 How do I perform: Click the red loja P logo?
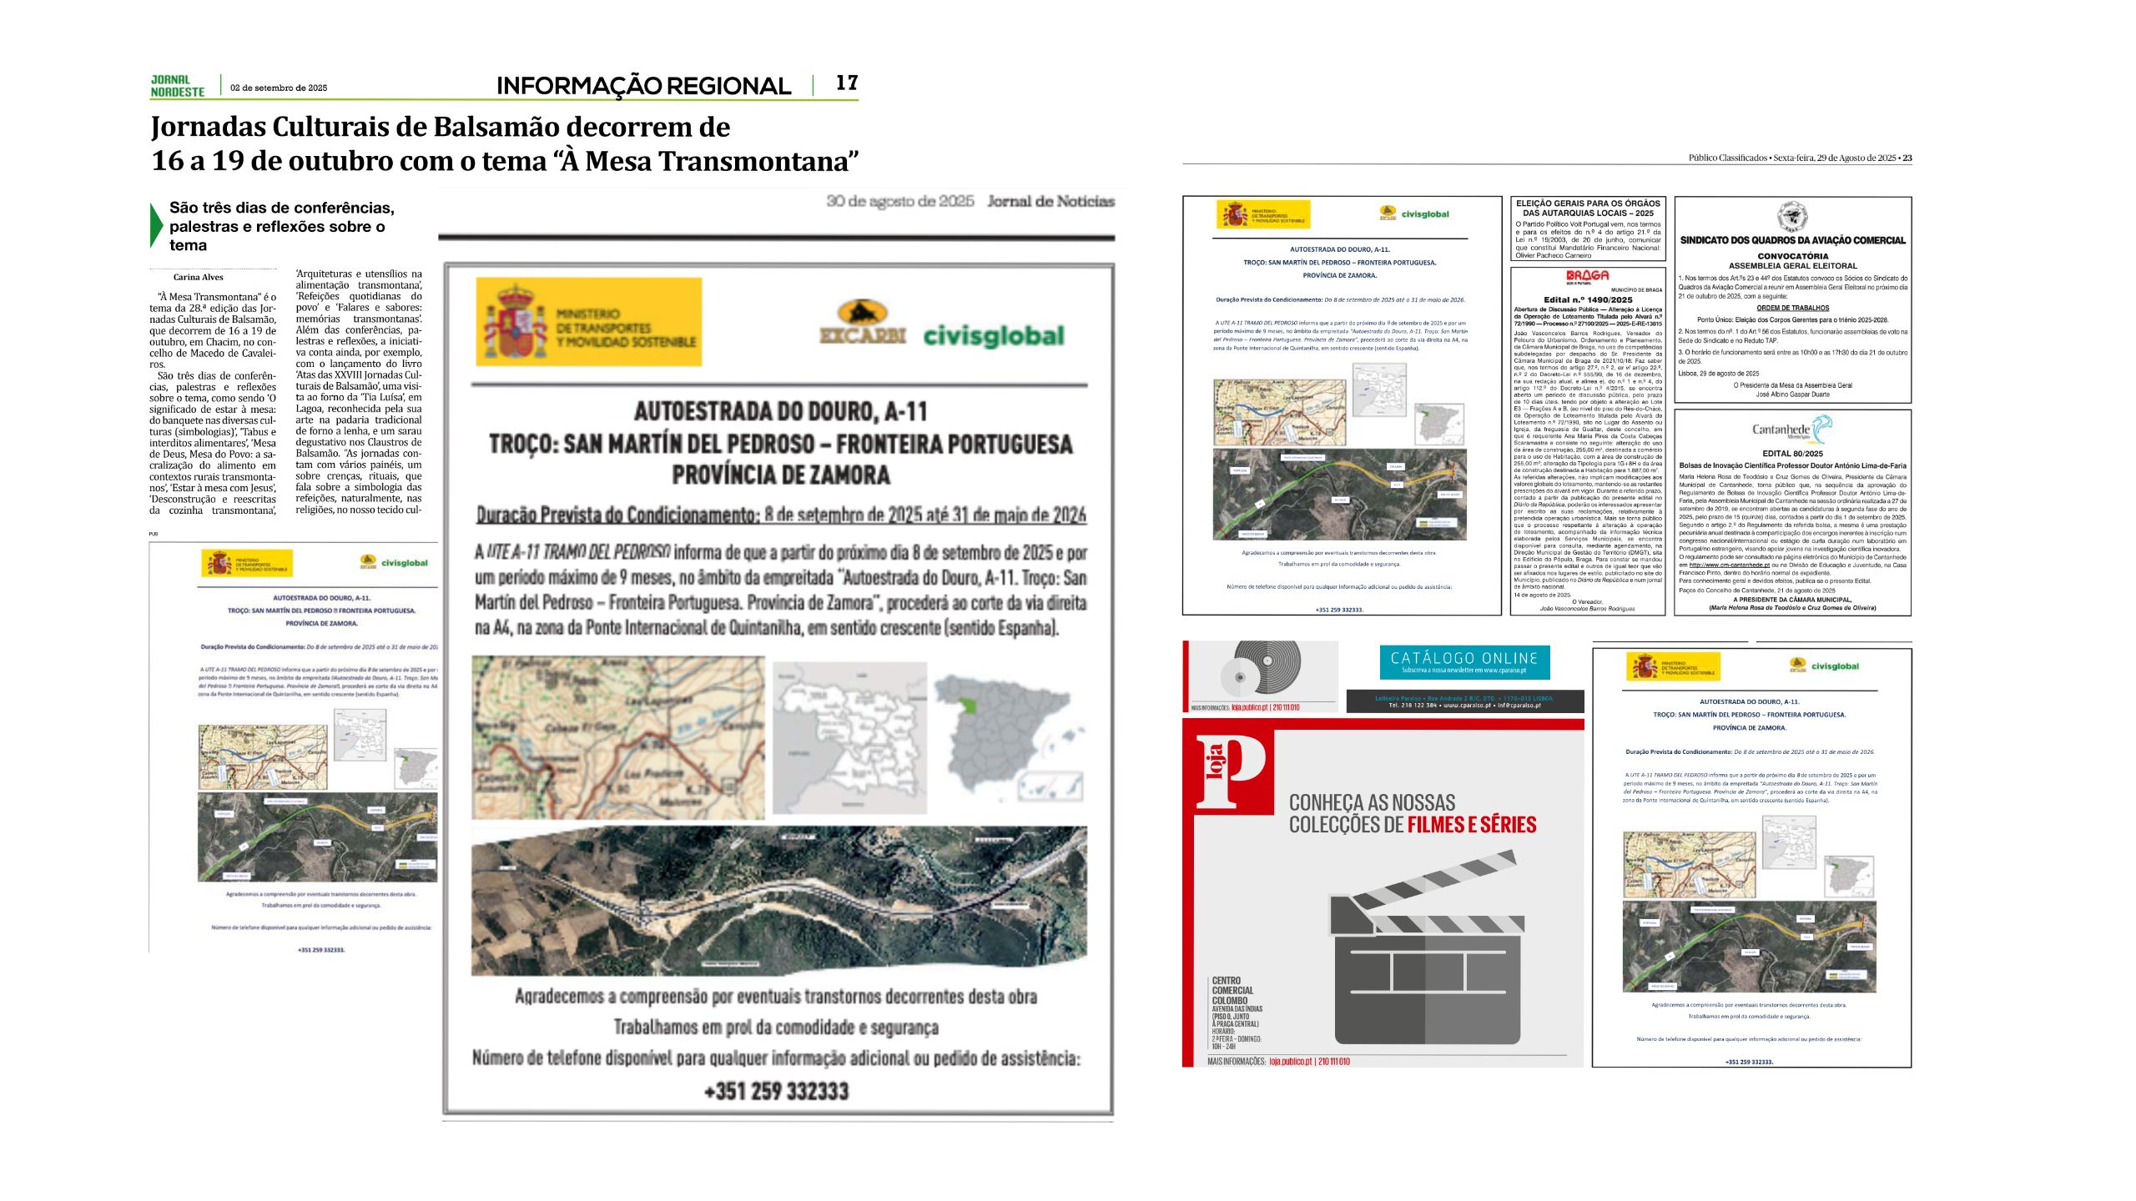click(1231, 772)
